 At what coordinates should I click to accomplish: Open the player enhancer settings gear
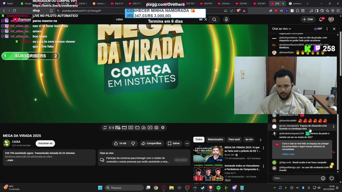coord(163,128)
